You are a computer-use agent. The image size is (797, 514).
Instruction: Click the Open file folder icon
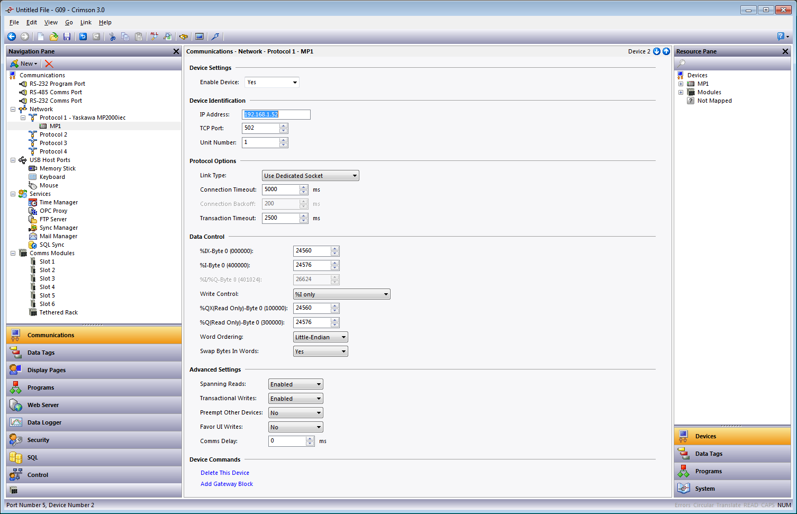coord(54,37)
